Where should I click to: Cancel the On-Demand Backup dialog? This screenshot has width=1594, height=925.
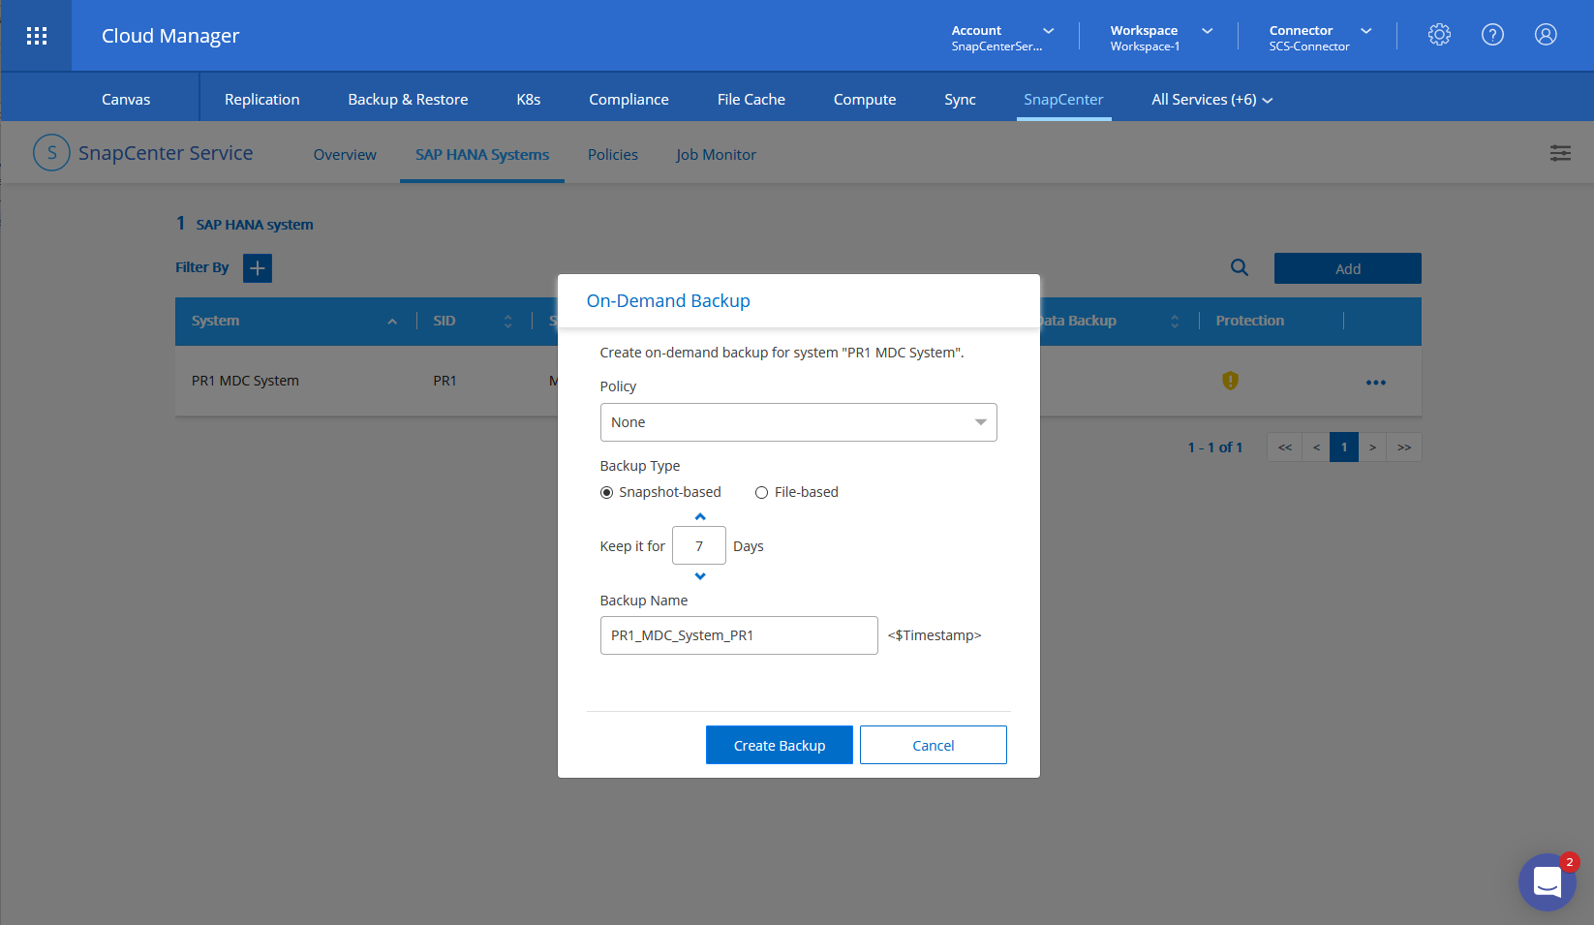[934, 745]
